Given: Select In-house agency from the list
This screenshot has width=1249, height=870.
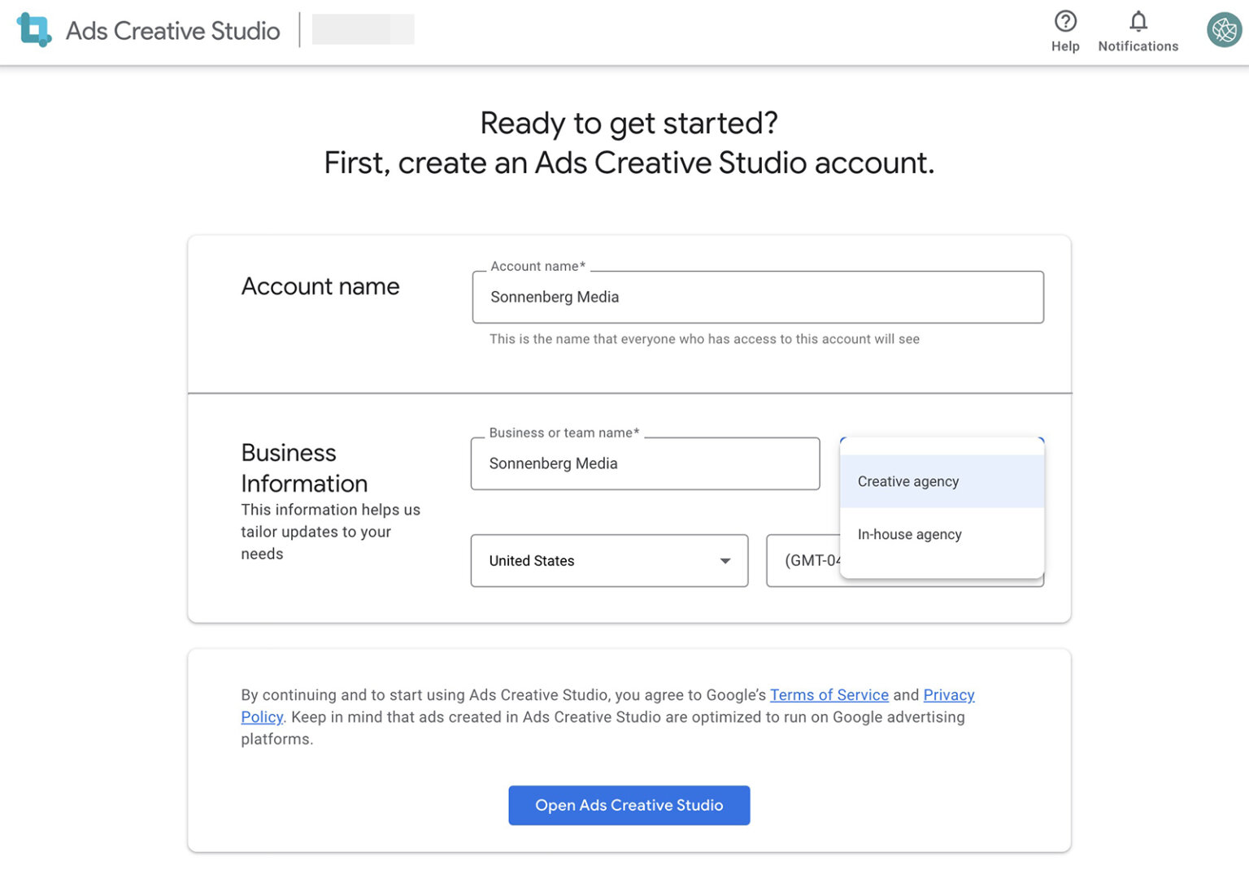Looking at the screenshot, I should pos(909,534).
